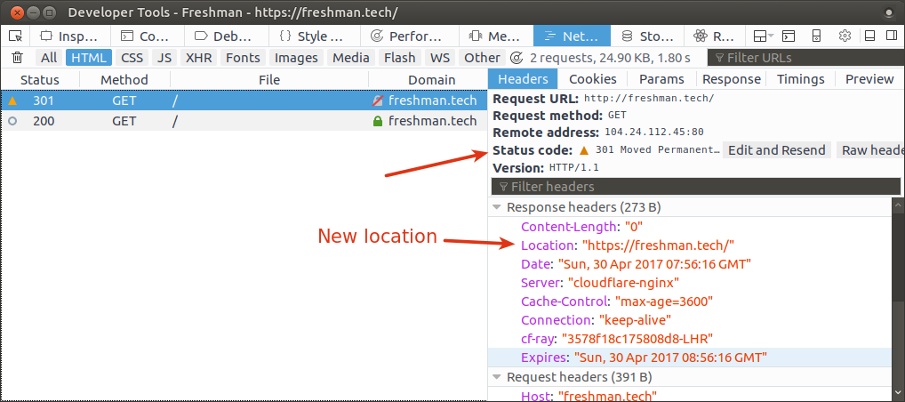This screenshot has height=402, width=905.
Task: Dock developer tools to side icon
Action: (890, 36)
